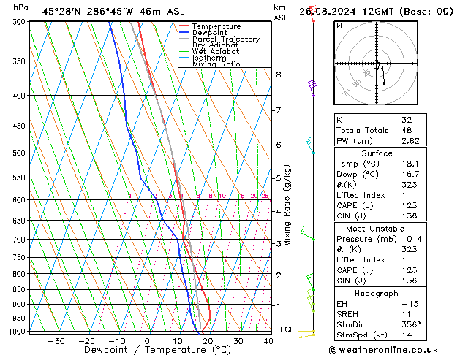Click the pink '25' mixing ratio label
This screenshot has height=355, width=460.
pos(265,196)
